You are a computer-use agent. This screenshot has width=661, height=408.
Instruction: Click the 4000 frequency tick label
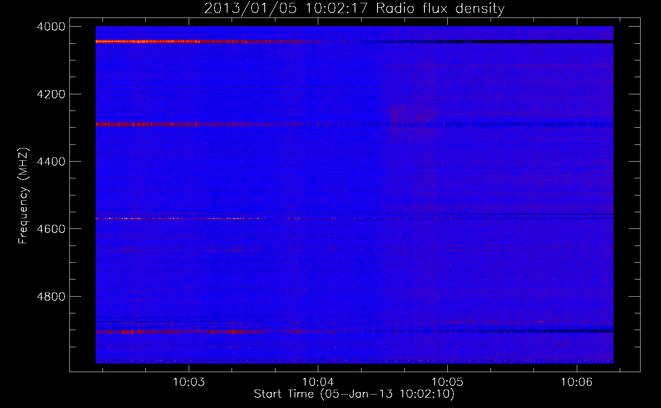51,27
